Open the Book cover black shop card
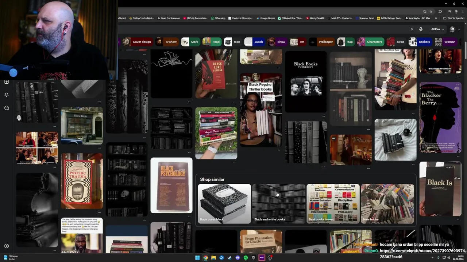The width and height of the screenshot is (467, 262). (224, 203)
